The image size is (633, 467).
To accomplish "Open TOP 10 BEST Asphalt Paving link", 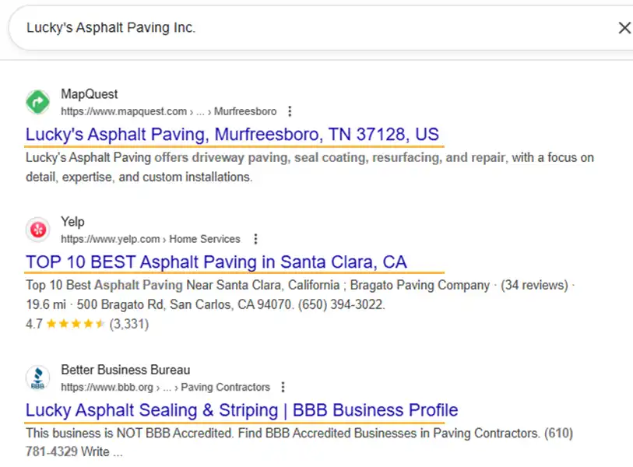I will tap(216, 262).
